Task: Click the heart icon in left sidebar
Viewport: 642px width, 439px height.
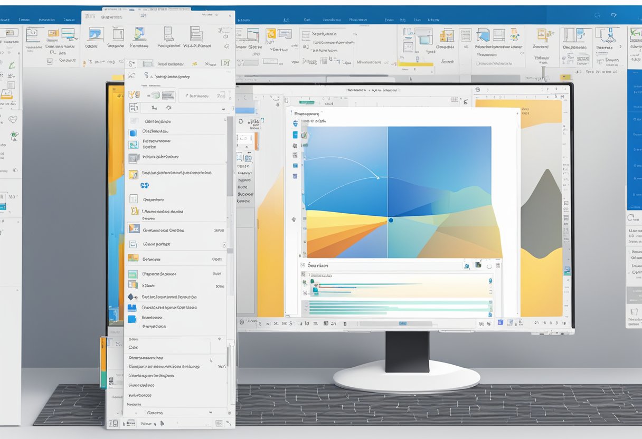Action: 12,120
